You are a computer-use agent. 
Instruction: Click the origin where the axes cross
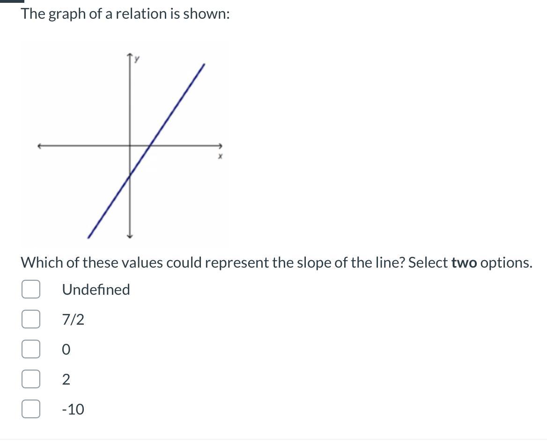click(x=130, y=146)
